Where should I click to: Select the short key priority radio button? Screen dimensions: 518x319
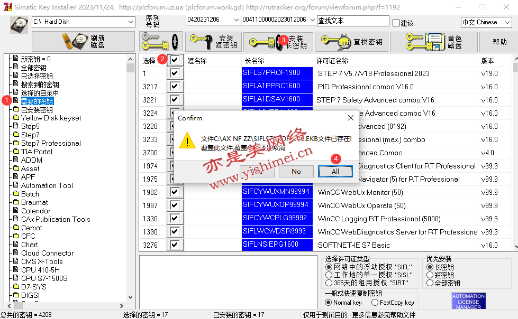point(430,275)
